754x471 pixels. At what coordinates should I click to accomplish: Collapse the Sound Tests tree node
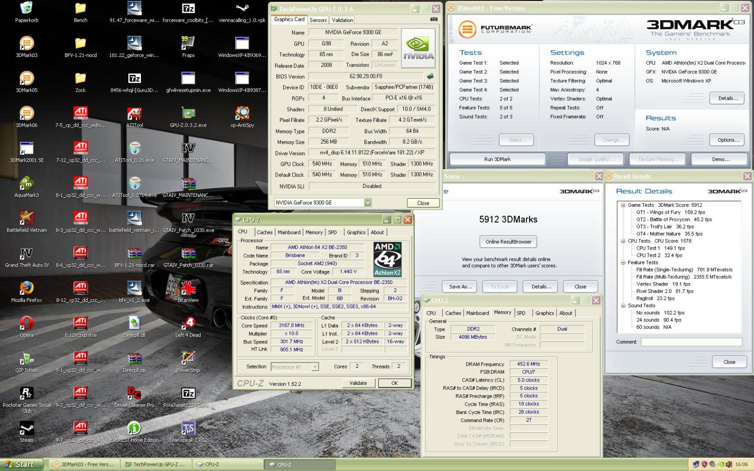coord(623,306)
